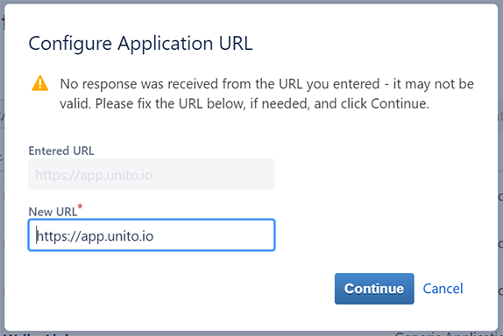
Task: Click the disabled Entered URL field
Action: pos(152,174)
